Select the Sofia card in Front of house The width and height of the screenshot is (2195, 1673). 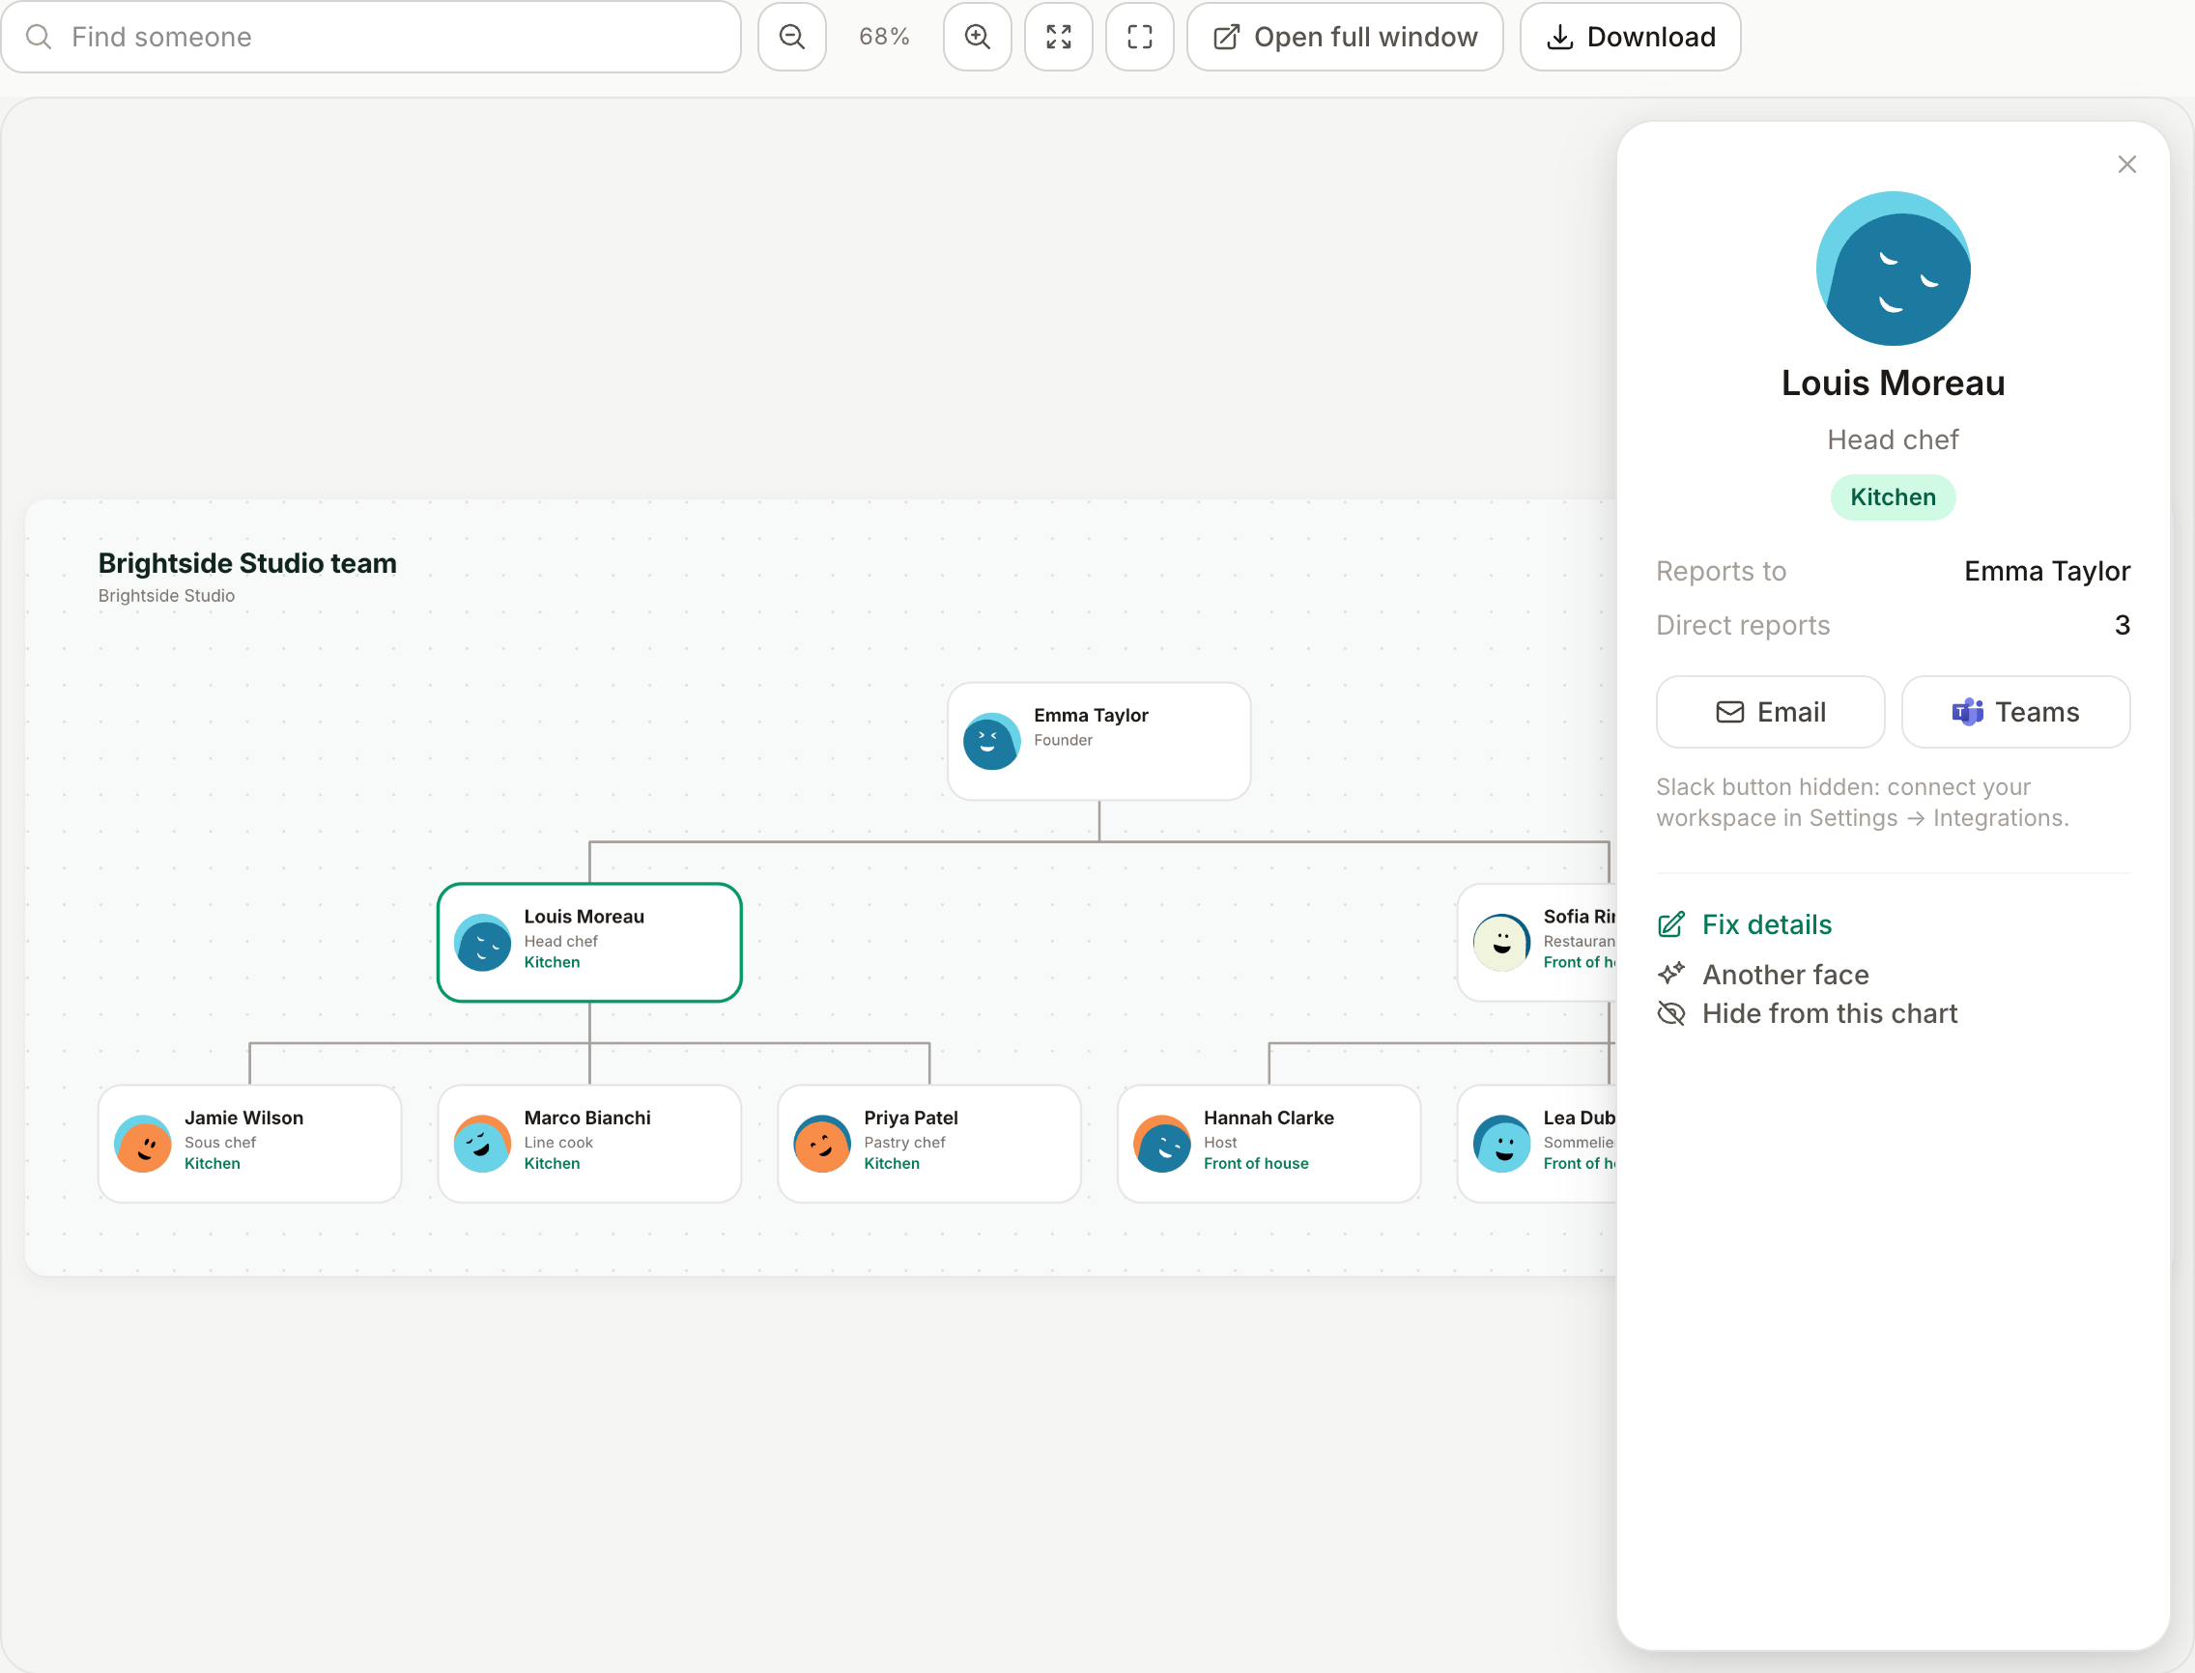pos(1537,942)
